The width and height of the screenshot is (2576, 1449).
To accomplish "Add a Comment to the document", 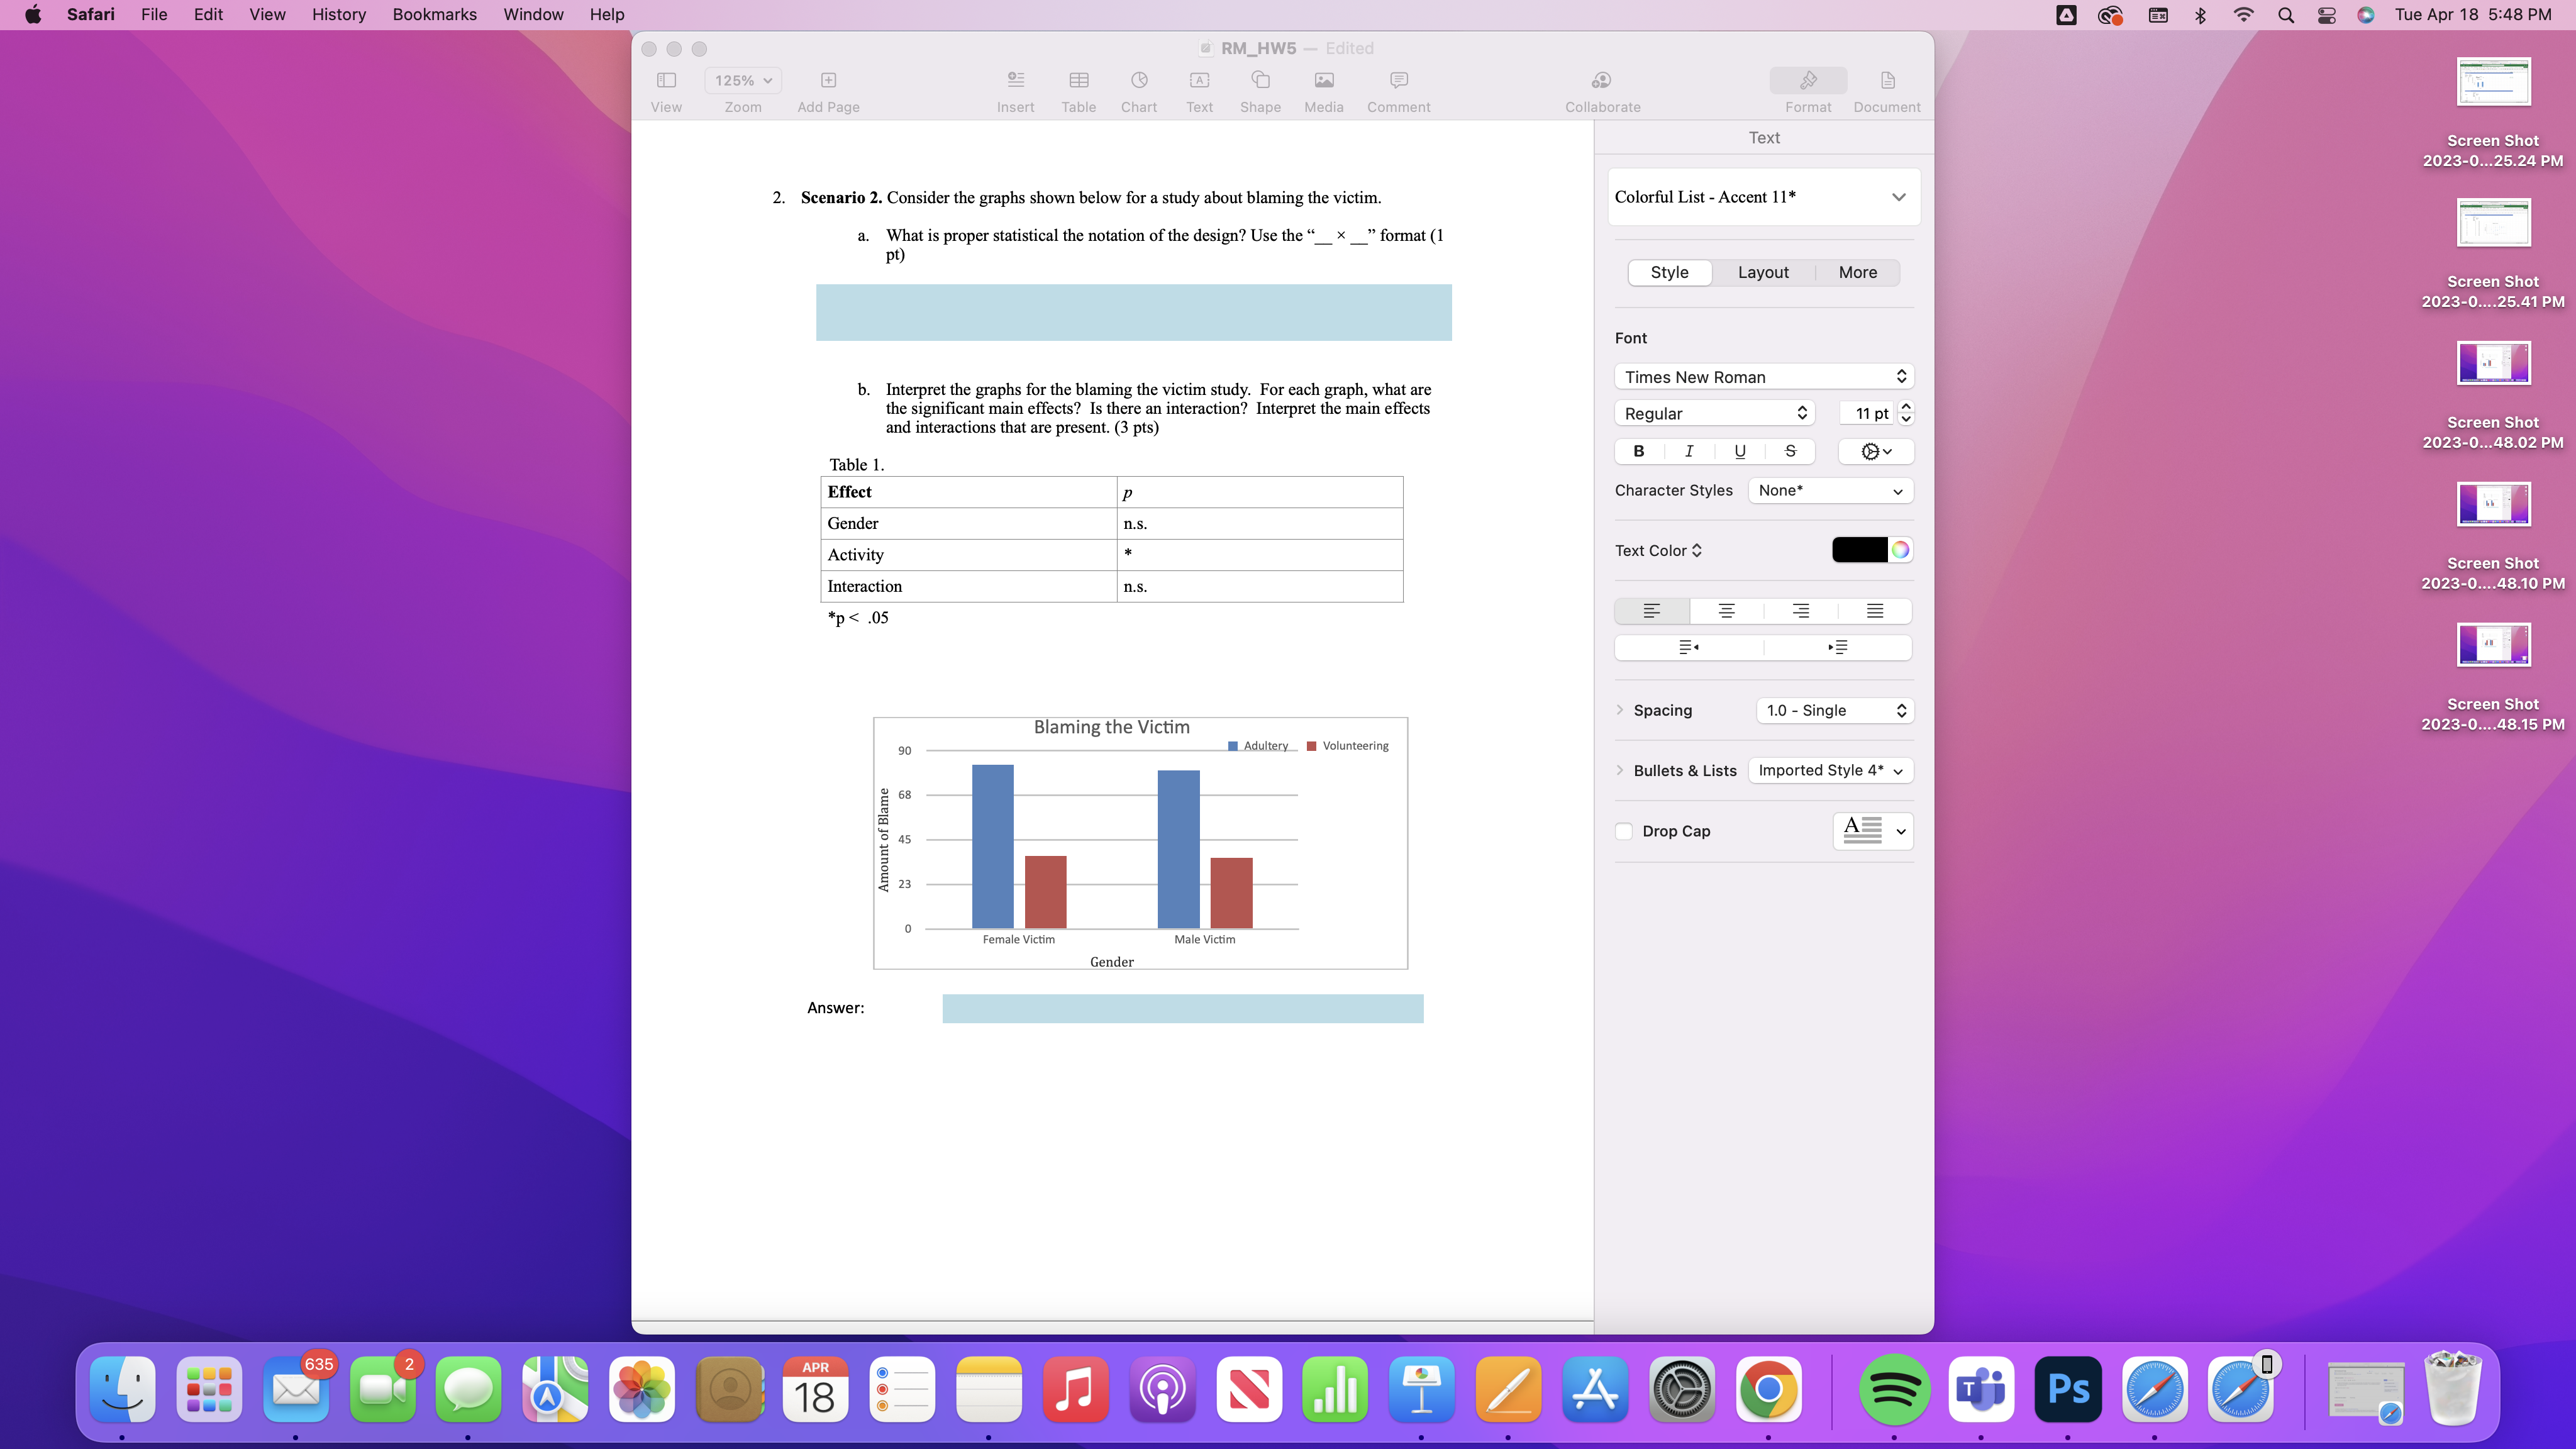I will (x=1397, y=88).
